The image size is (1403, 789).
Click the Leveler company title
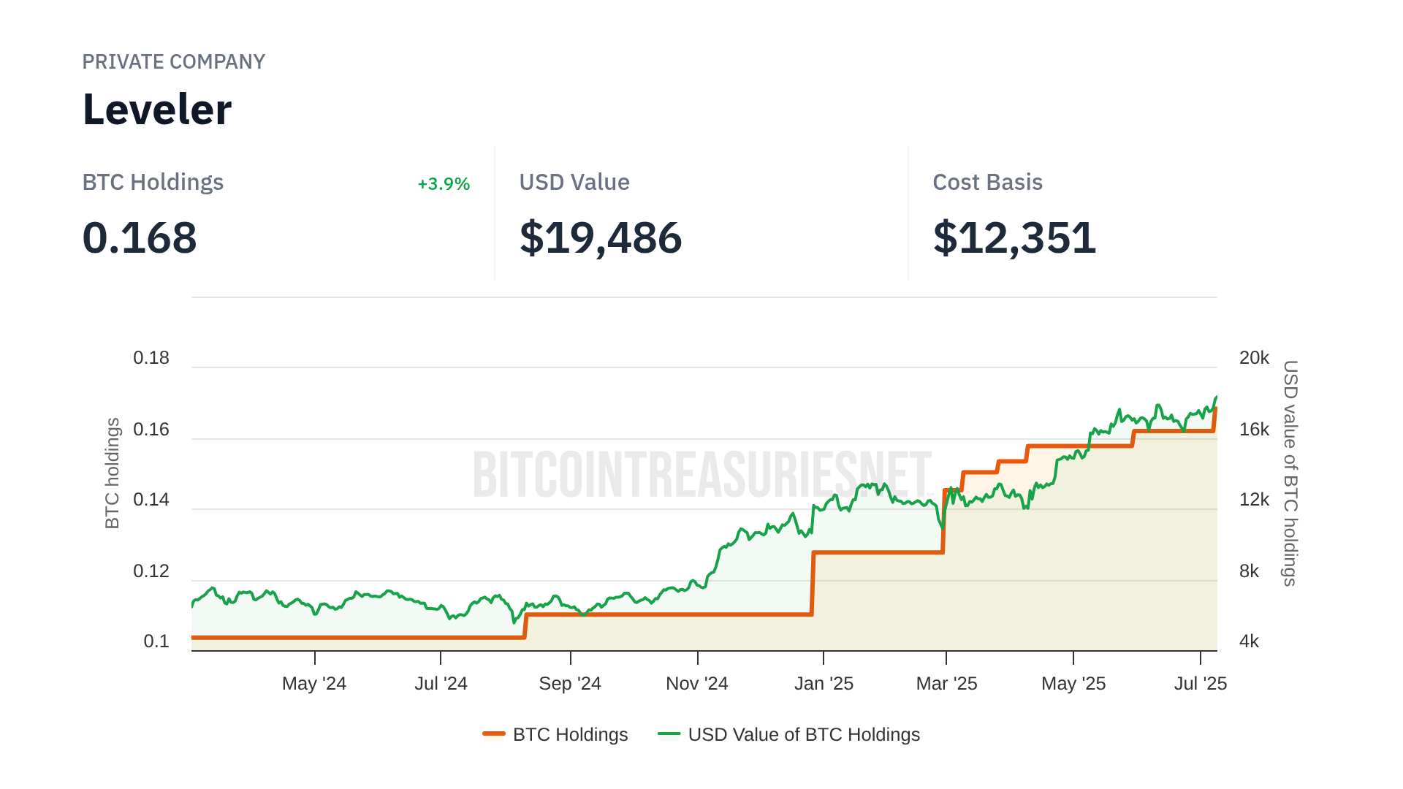[157, 110]
